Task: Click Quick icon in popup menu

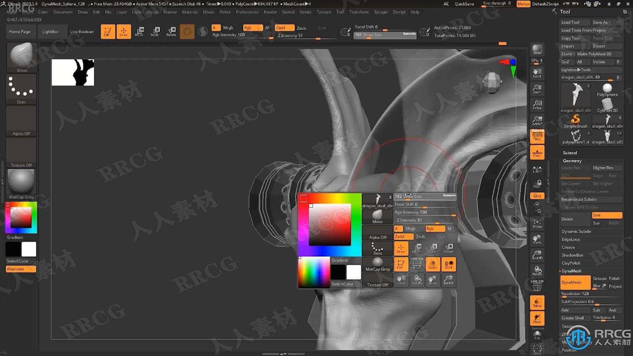Action: (433, 264)
